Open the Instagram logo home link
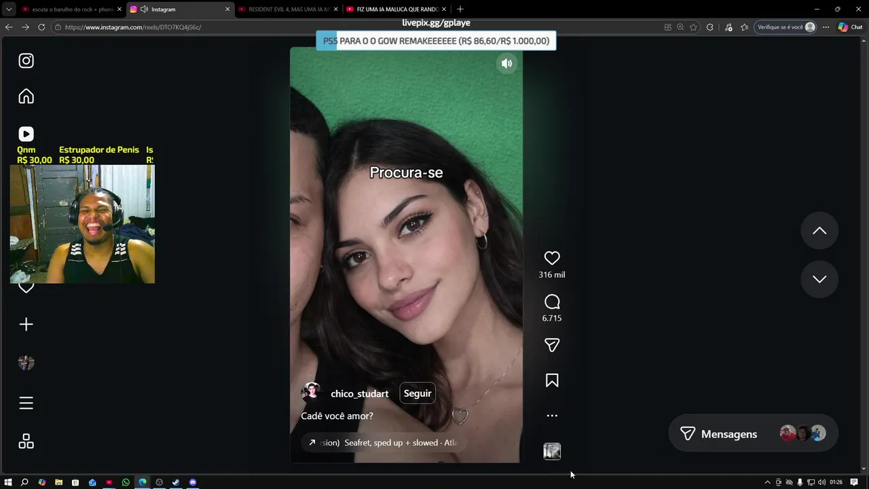869x489 pixels. (x=26, y=61)
